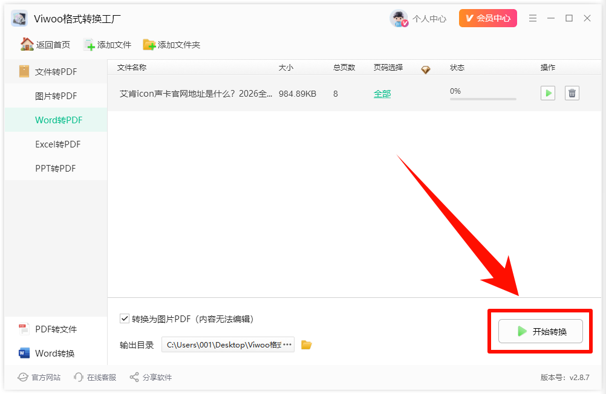
Task: Open output folder with folder icon
Action: pos(307,344)
